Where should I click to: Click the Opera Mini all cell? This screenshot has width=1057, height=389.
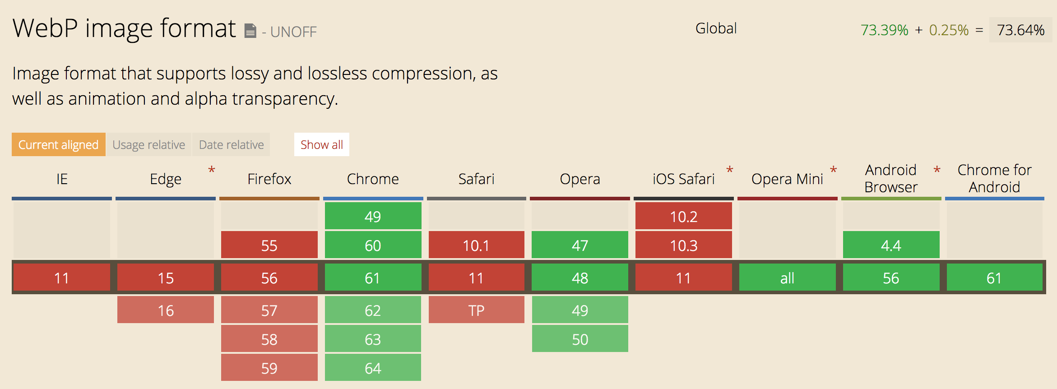pyautogui.click(x=788, y=277)
